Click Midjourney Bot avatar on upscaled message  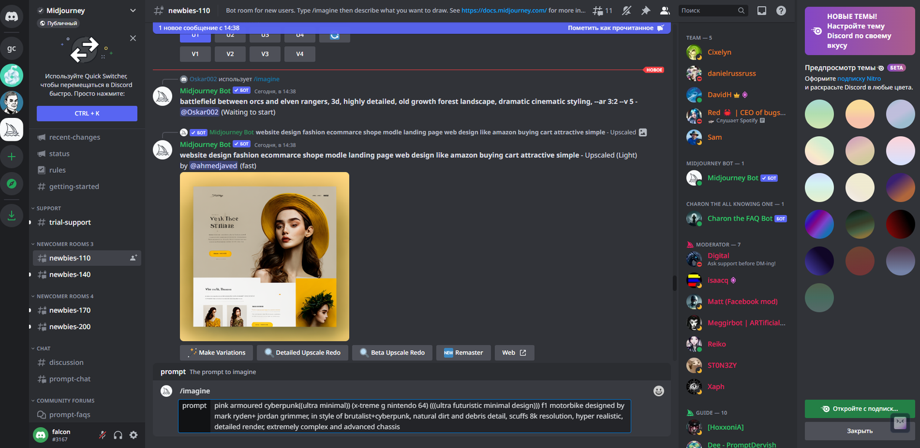[x=162, y=150]
